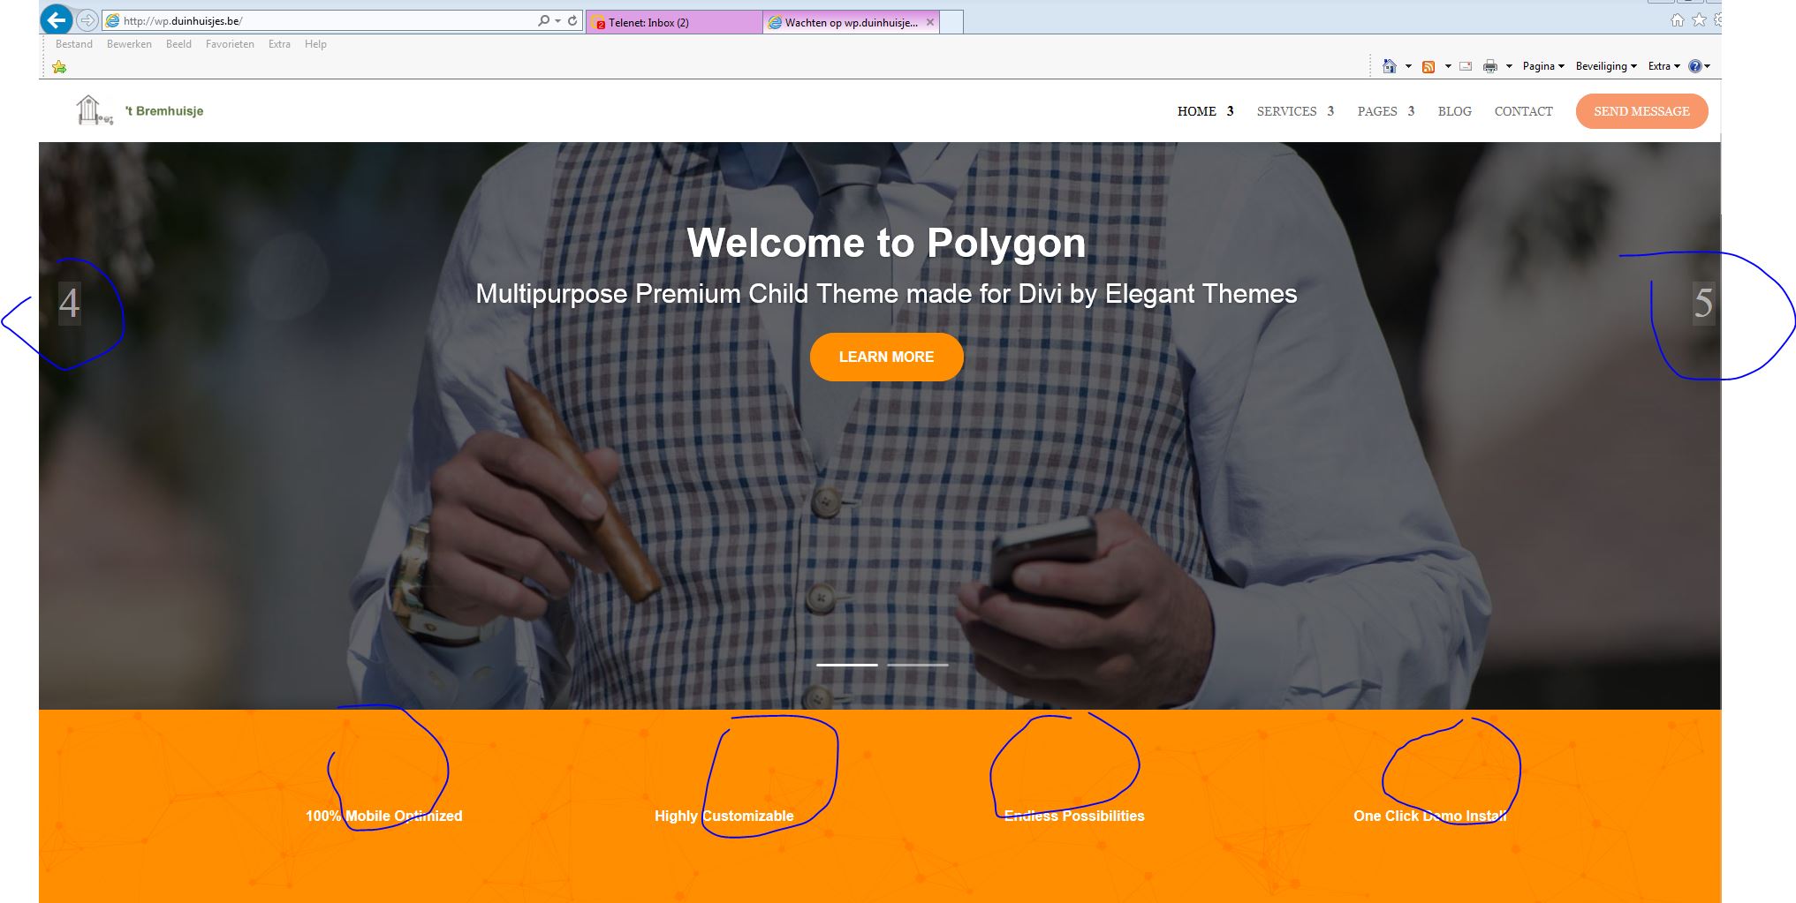Expand the RSS feeds dropdown arrow
Viewport: 1796px width, 903px height.
click(x=1448, y=66)
